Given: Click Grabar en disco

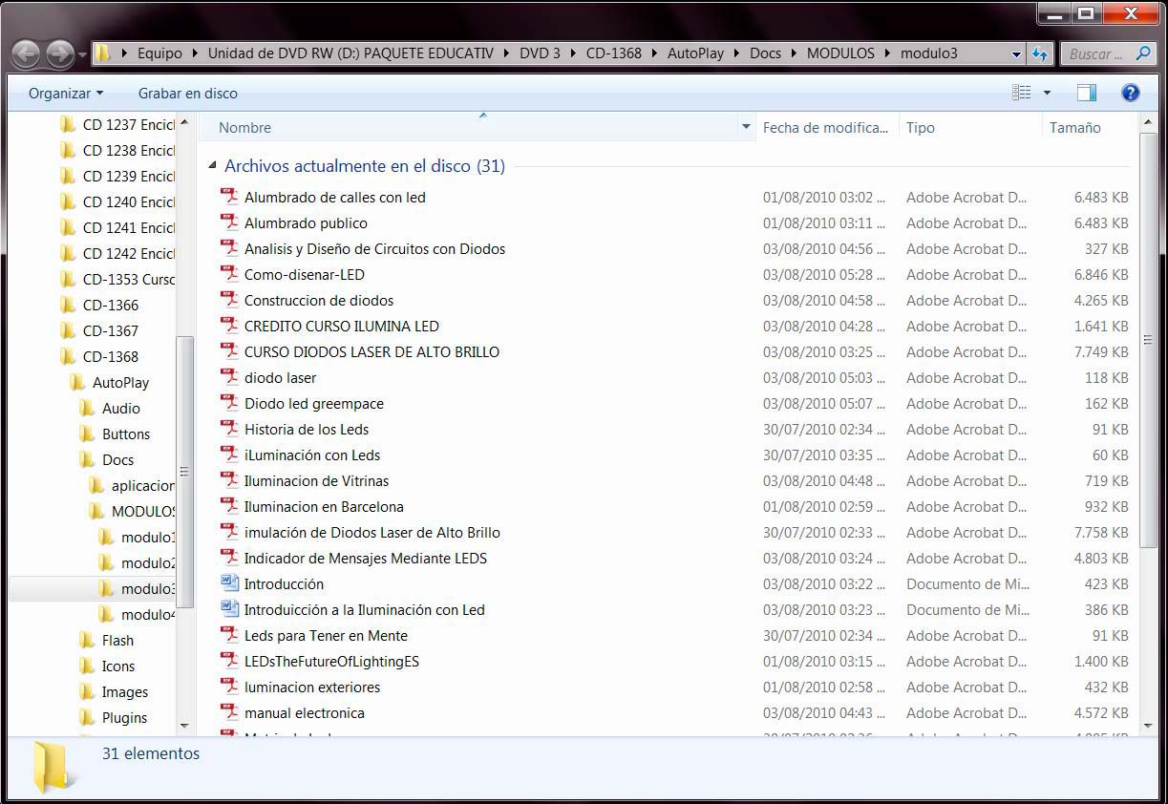Looking at the screenshot, I should tap(188, 93).
